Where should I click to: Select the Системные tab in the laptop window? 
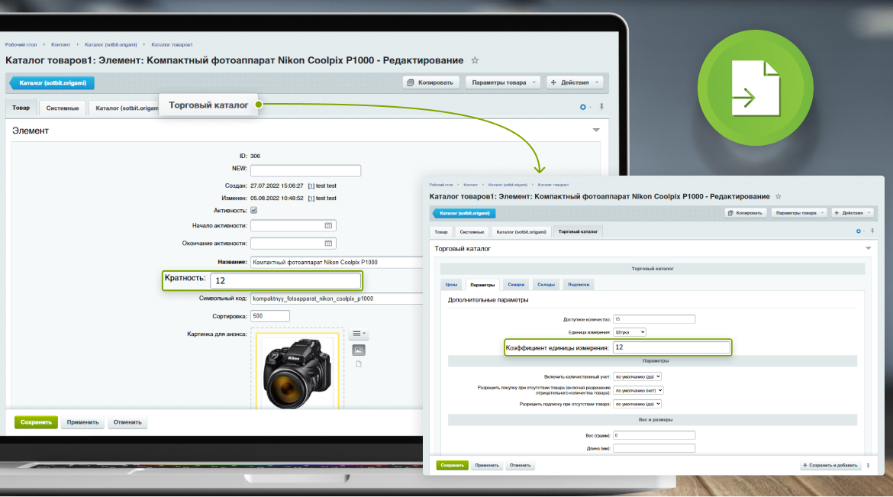click(63, 108)
